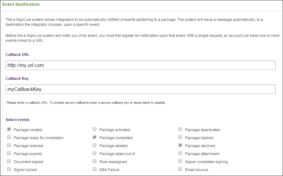Check the Package expired box
Screen dimensions: 283x176
[x=9, y=153]
